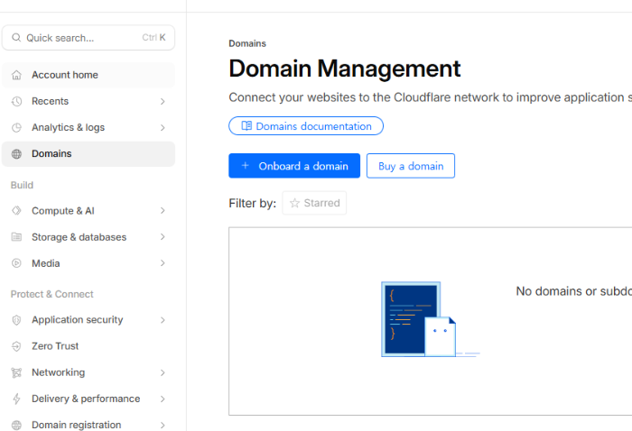The height and width of the screenshot is (431, 632).
Task: Click the Onboard a domain button
Action: tap(294, 165)
